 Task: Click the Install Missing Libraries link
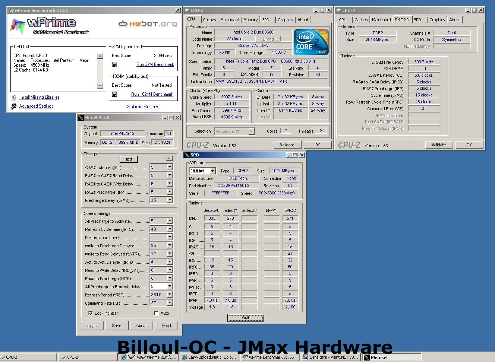(x=39, y=97)
